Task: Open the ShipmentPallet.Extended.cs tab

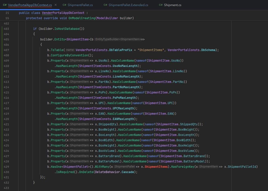Action: coord(128,5)
